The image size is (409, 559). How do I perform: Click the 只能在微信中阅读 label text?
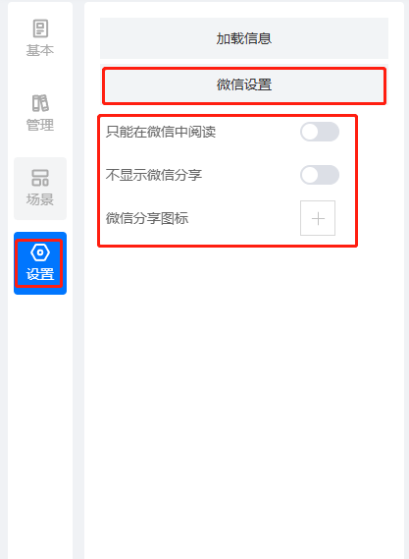(x=161, y=132)
